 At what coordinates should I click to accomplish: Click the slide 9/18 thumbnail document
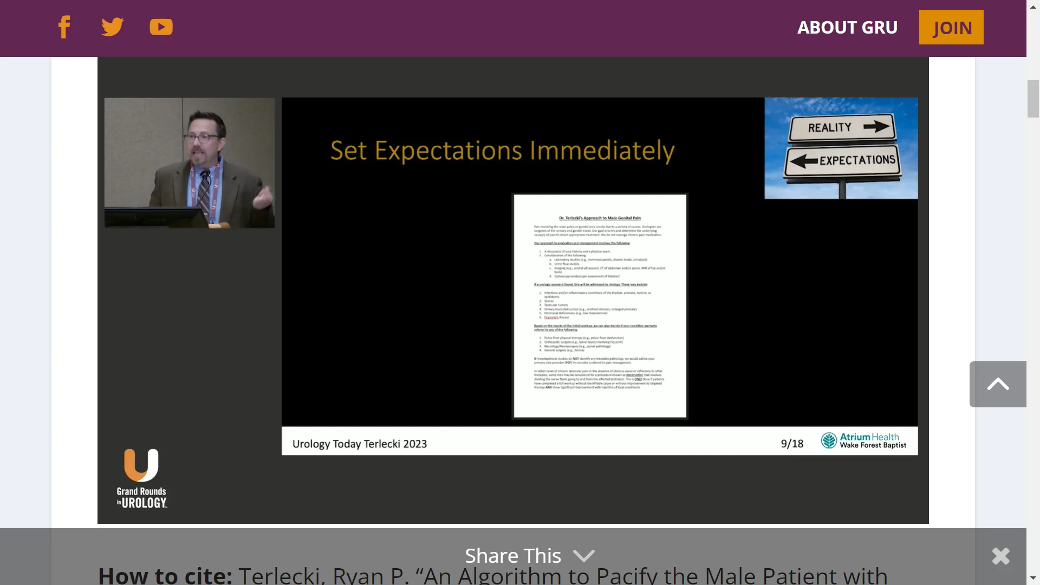[x=600, y=305]
